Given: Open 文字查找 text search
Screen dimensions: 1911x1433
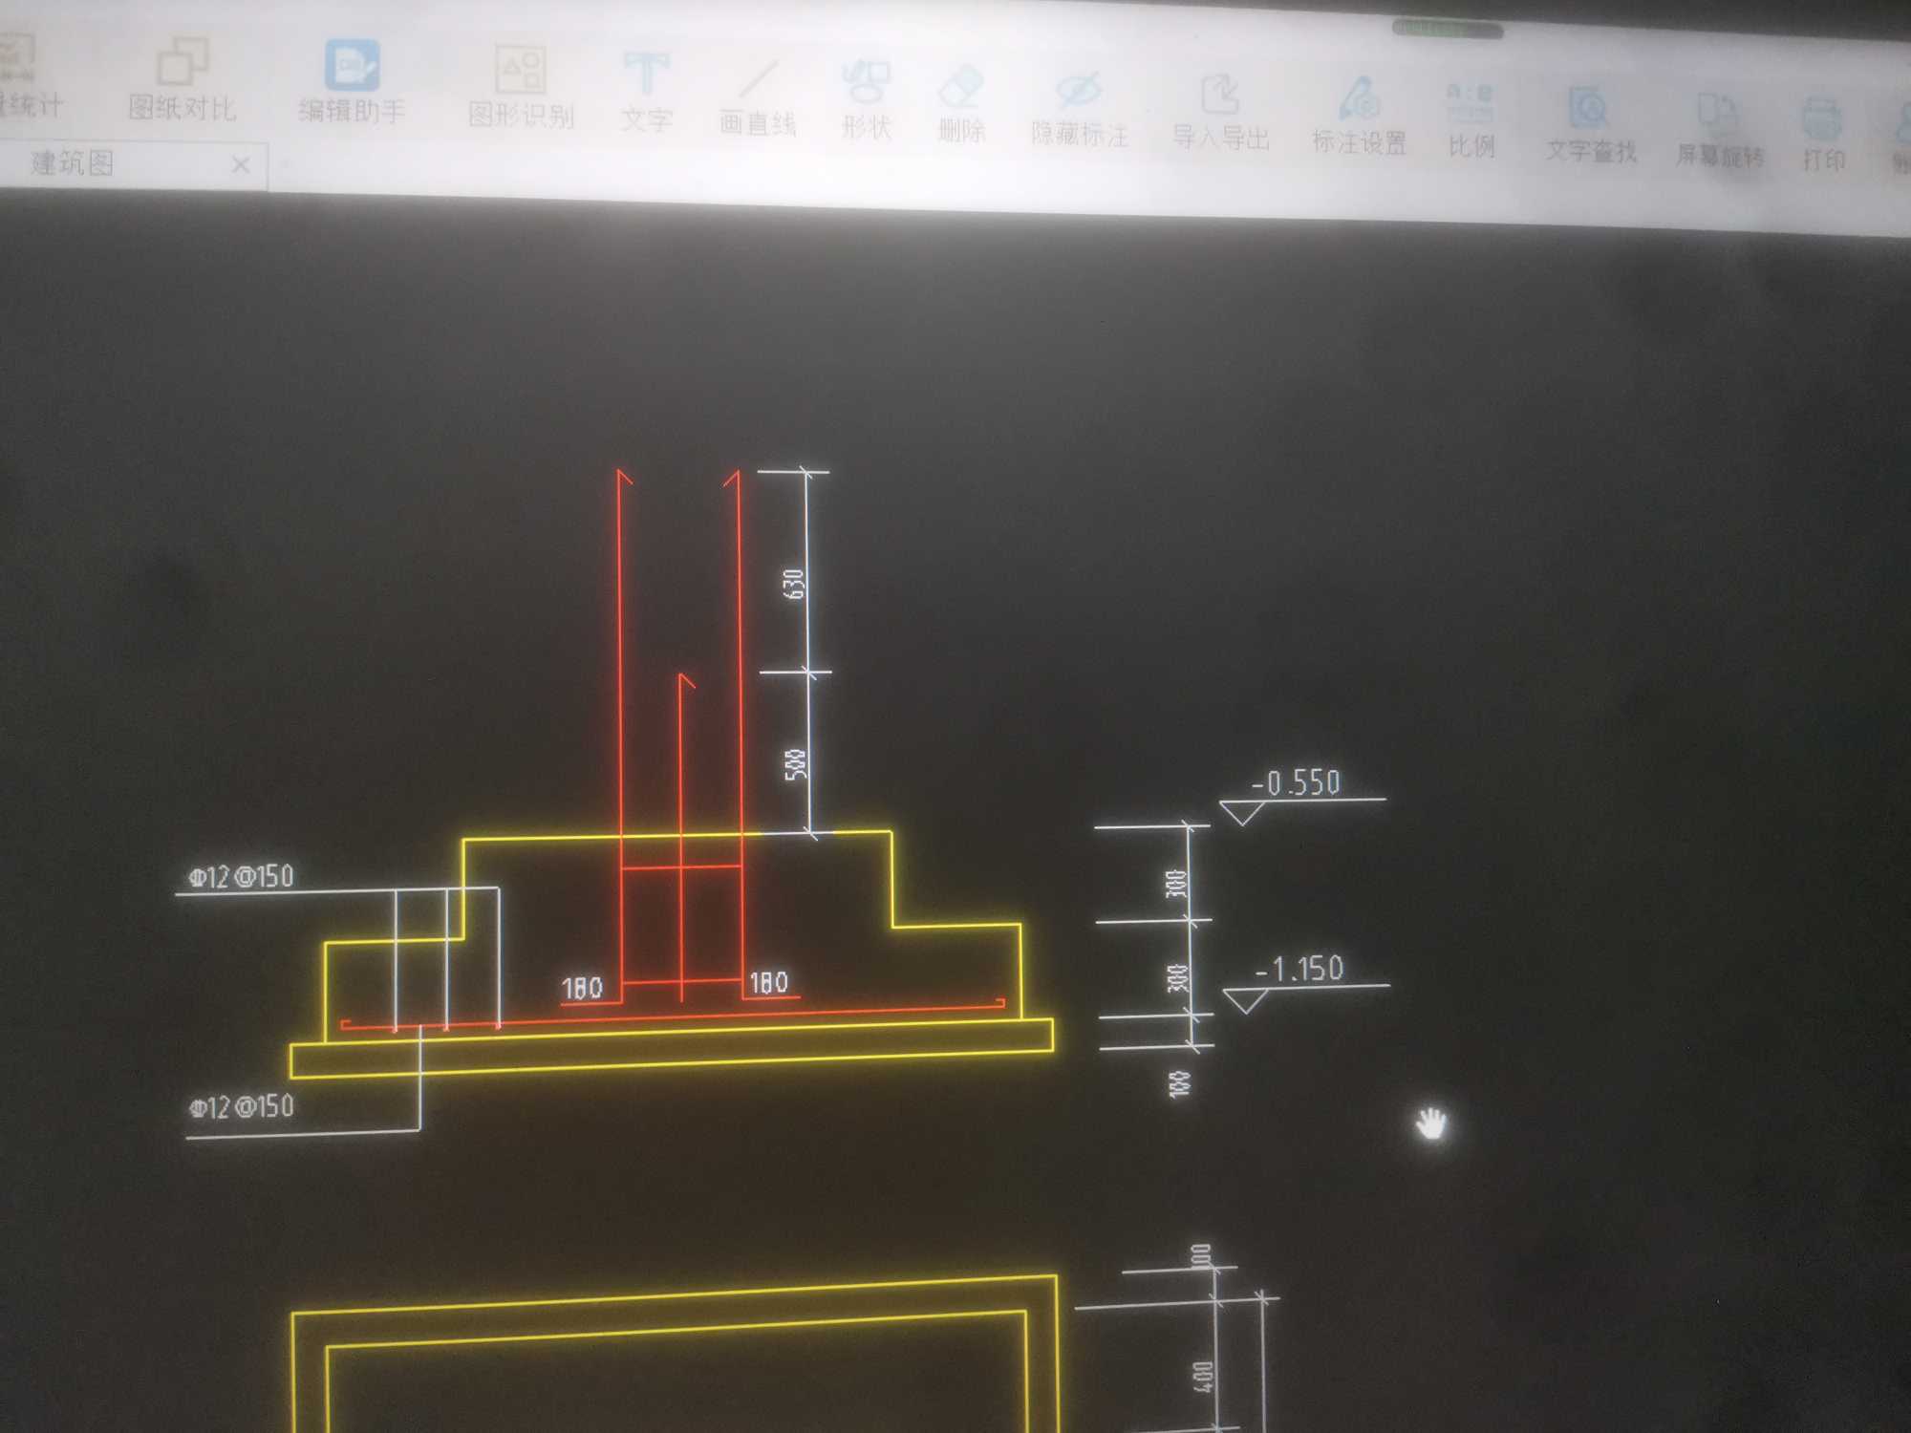Looking at the screenshot, I should 1591,125.
